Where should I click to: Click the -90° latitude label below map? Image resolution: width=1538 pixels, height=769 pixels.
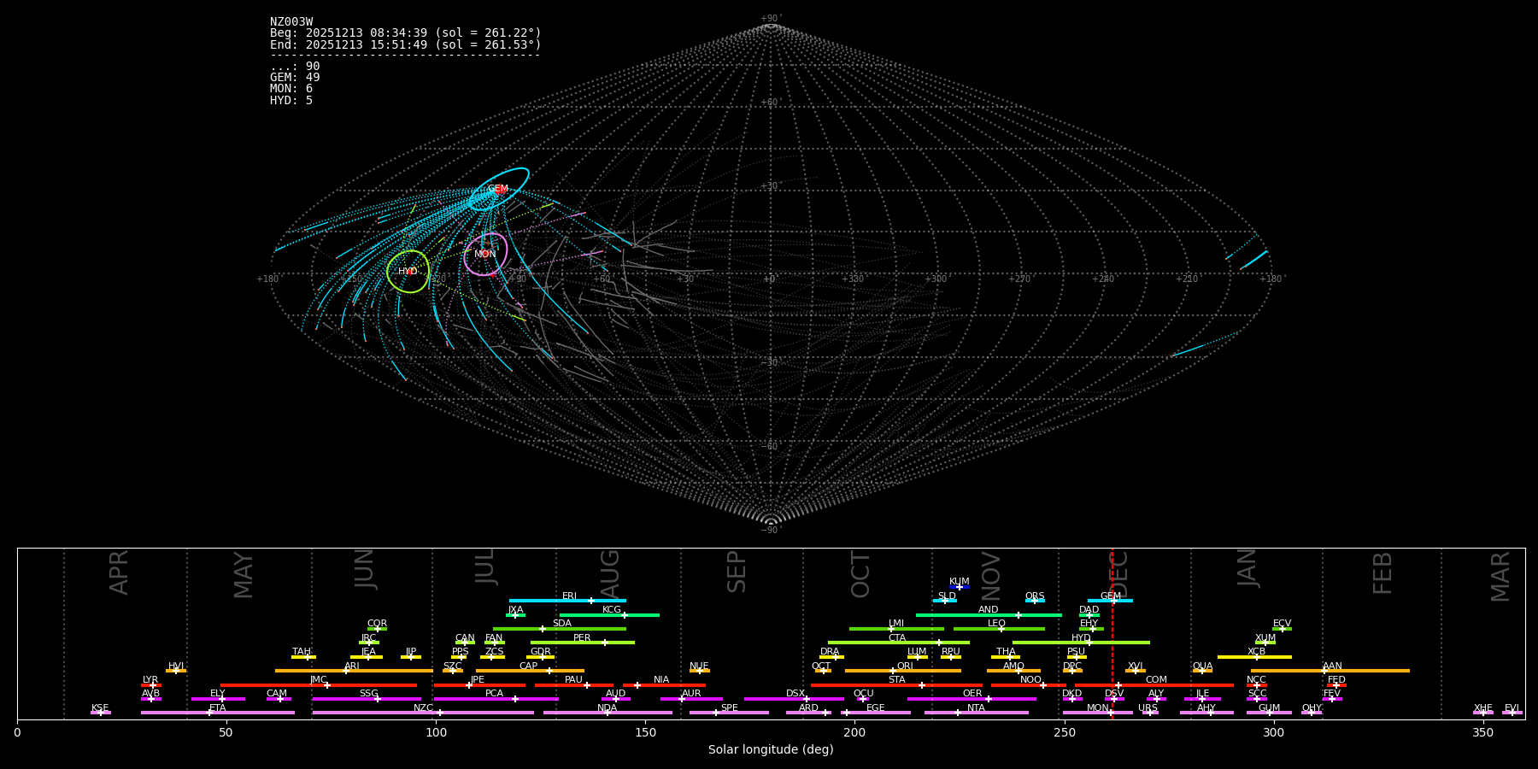click(771, 530)
